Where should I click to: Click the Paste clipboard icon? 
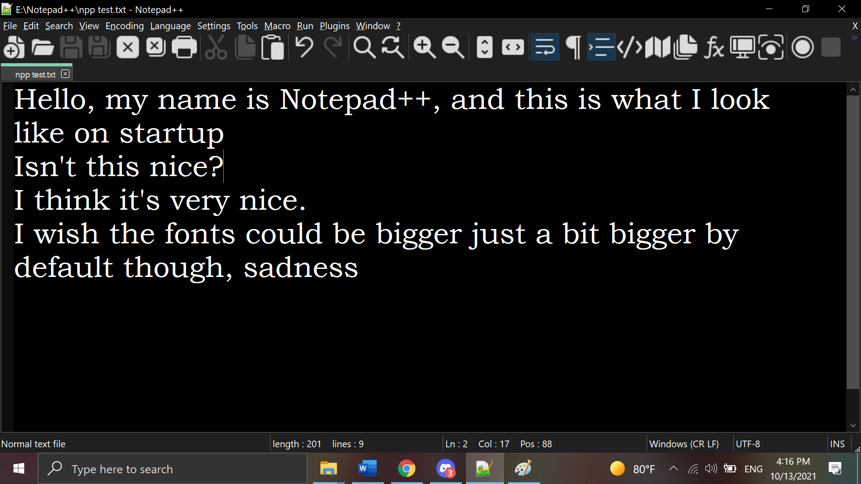[x=273, y=47]
